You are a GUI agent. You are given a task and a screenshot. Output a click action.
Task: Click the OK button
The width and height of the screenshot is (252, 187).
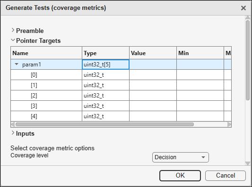180,176
